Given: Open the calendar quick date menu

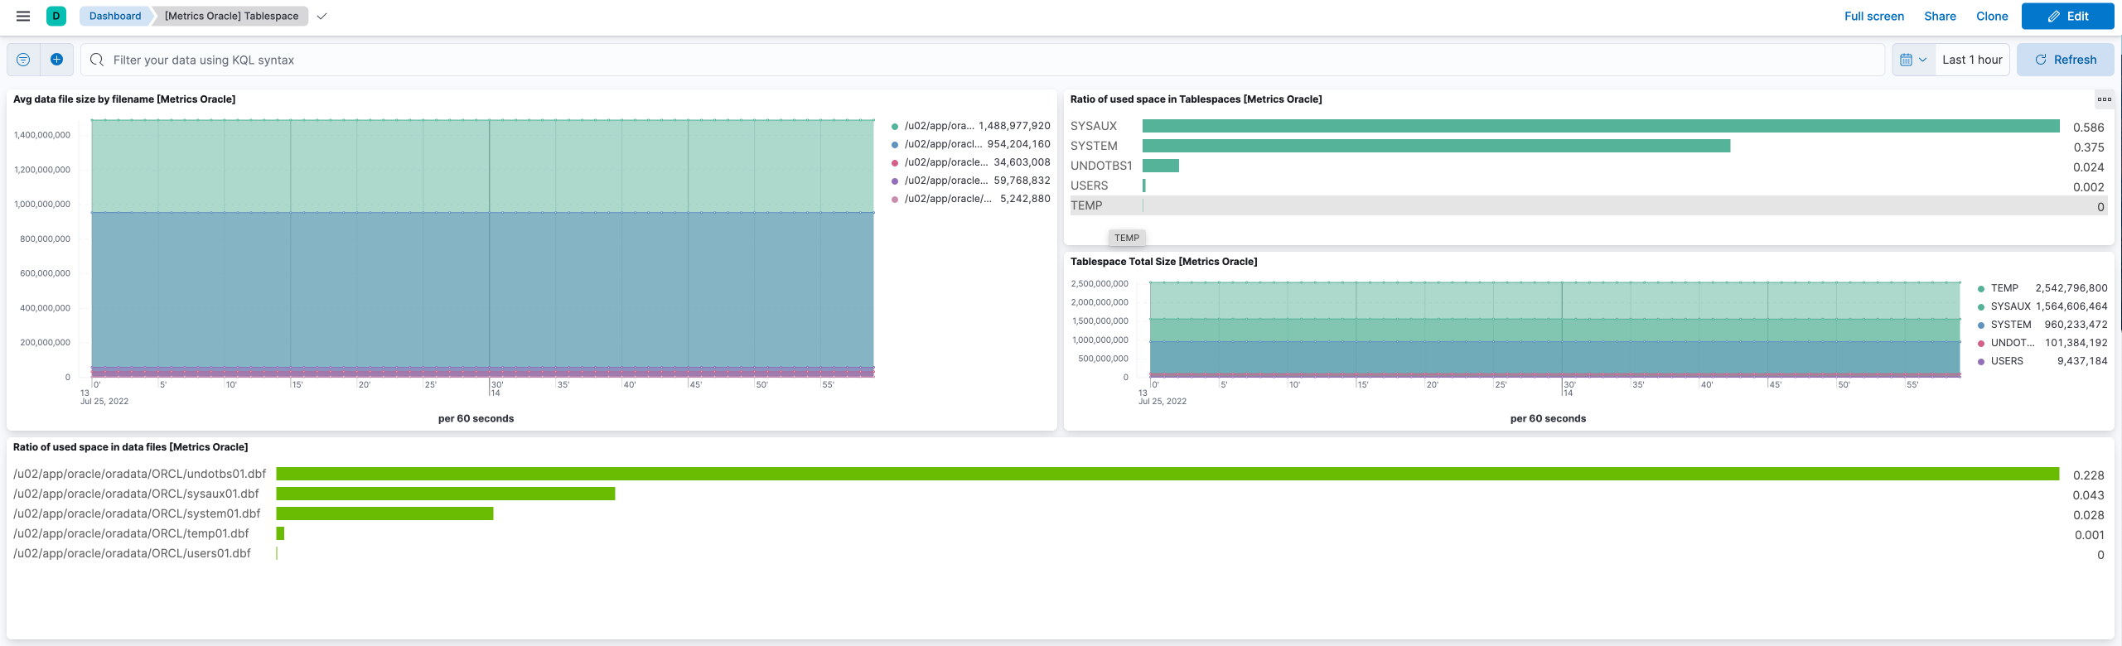Looking at the screenshot, I should (x=1913, y=60).
